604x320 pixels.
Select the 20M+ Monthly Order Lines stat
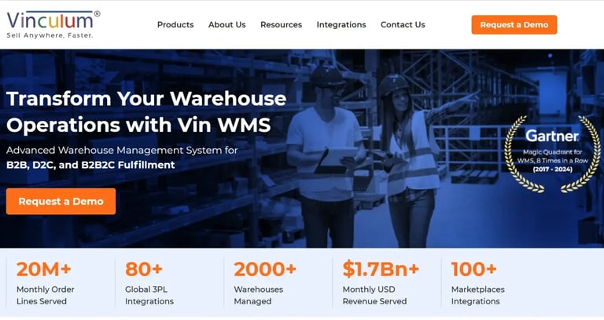[x=46, y=284]
